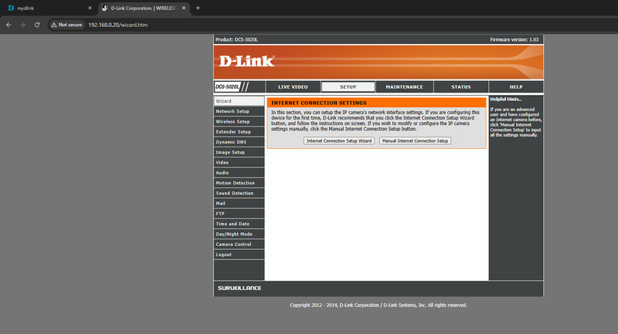Open FTP settings in the sidebar
618x334 pixels.
[239, 214]
